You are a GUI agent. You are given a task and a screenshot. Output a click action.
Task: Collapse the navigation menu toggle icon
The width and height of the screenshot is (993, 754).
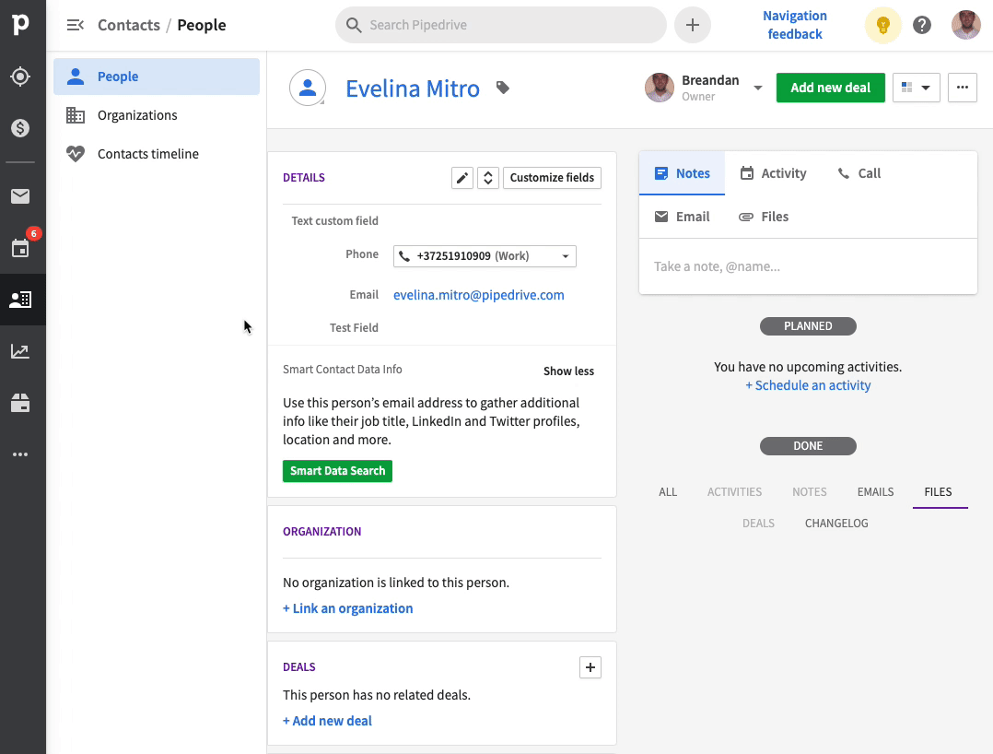76,25
